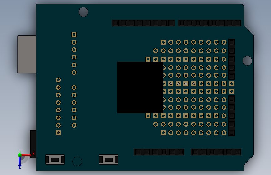Pick the left tactile switch at board bottom
Screen dimensions: 271x175
click(55, 159)
